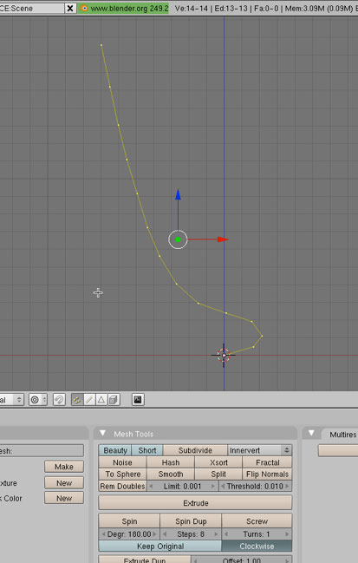Click the X beside the Scene field

70,9
